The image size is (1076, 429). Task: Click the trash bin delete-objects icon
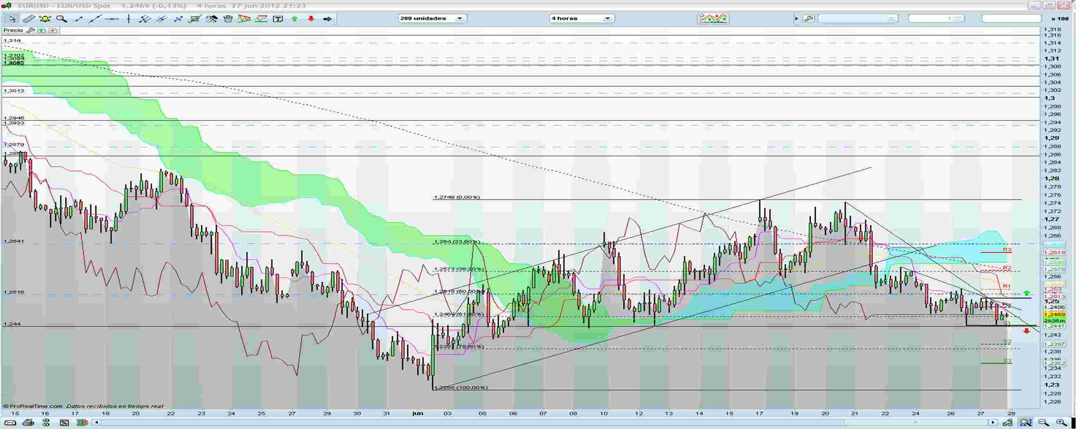click(228, 19)
